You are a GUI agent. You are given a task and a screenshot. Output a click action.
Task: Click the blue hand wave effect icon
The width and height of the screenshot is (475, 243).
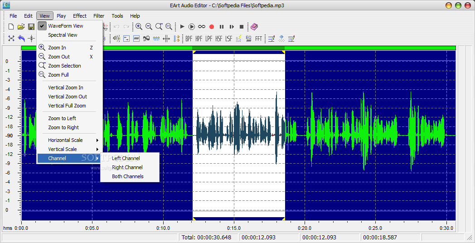(146, 39)
